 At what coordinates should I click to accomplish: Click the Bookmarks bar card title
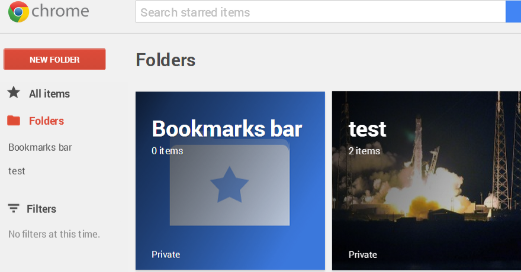coord(227,129)
